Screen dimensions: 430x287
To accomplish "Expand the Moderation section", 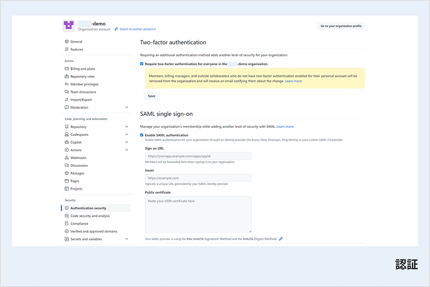I will point(127,108).
